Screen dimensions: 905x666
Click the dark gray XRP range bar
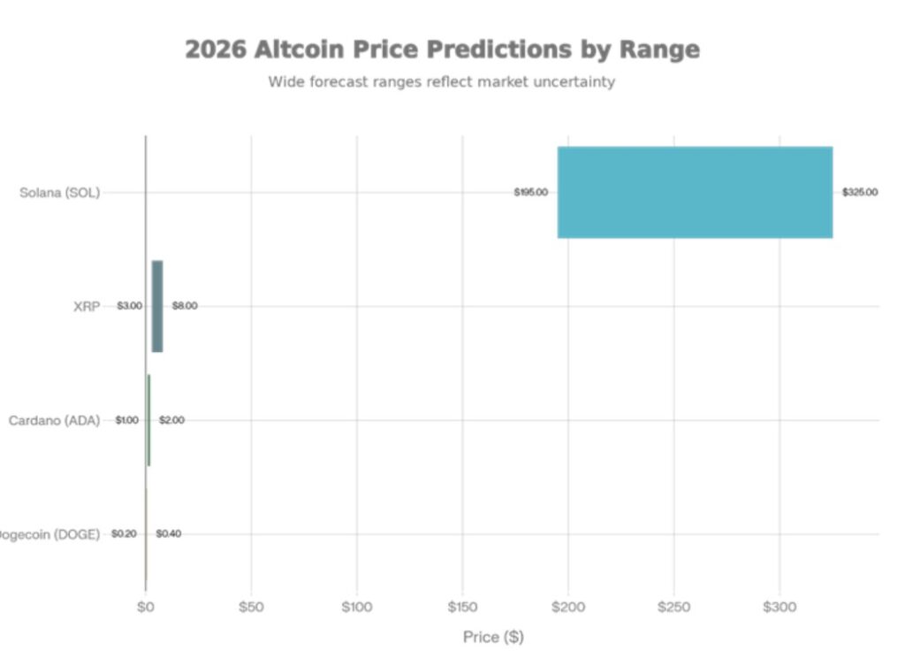click(157, 306)
